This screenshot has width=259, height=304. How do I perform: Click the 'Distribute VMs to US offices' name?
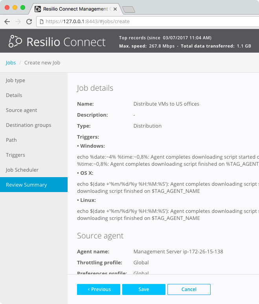point(166,104)
